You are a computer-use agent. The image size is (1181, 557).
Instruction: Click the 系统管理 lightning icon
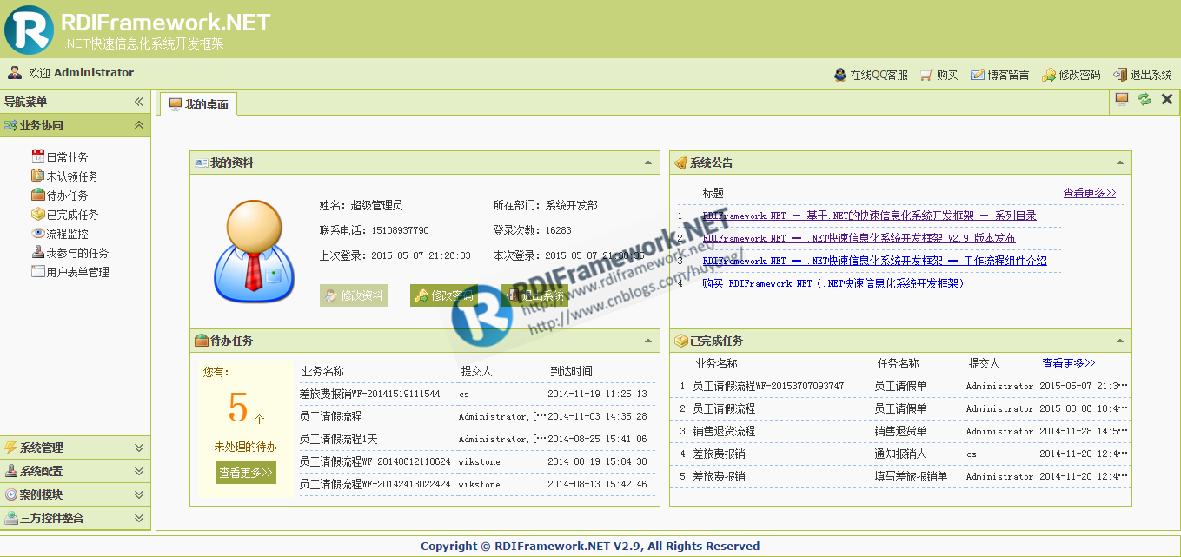(11, 448)
